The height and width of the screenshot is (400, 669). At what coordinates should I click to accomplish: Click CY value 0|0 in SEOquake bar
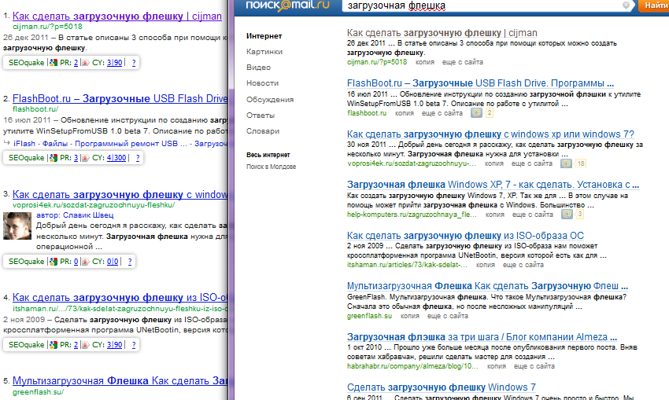point(113,262)
